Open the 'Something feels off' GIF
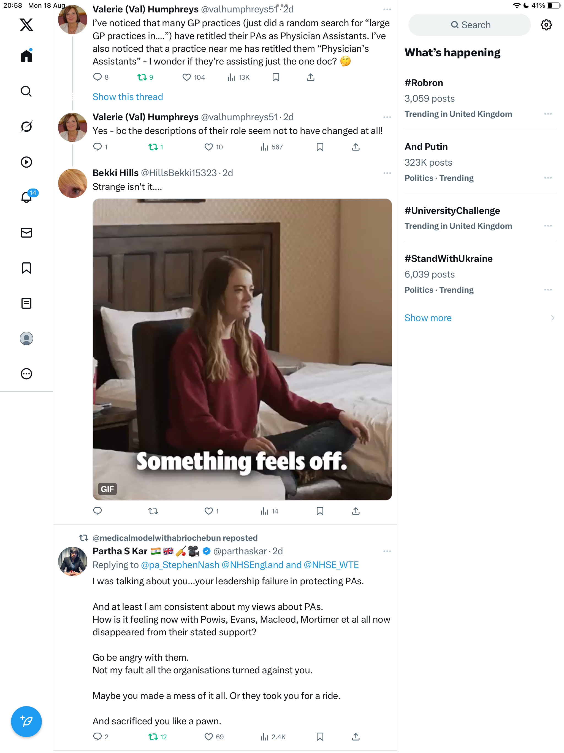Image resolution: width=564 pixels, height=753 pixels. tap(242, 349)
